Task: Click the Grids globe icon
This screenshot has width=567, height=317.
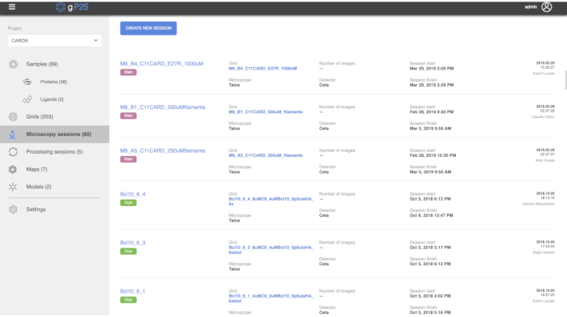Action: pyautogui.click(x=13, y=116)
